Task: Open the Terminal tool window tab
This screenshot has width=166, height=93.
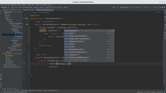Action: point(24,90)
